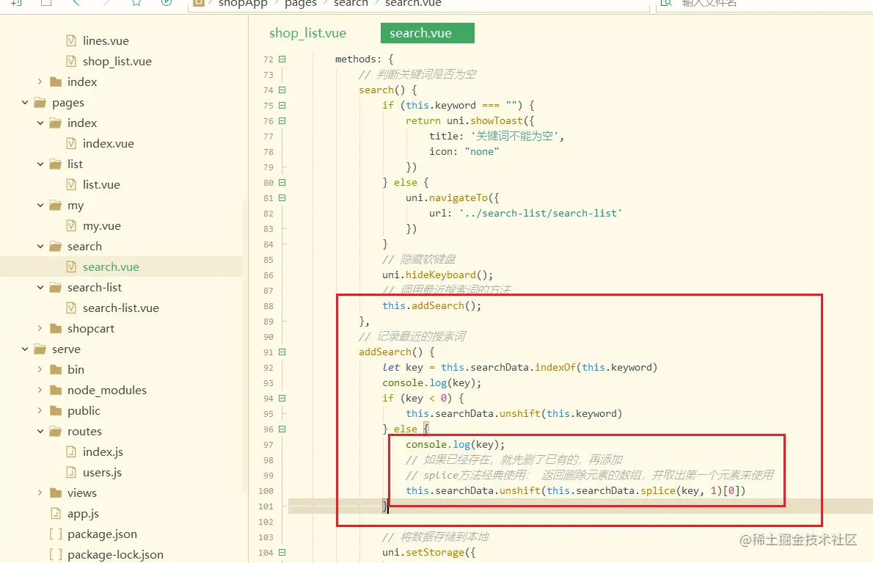Collapse the list folder chevron
This screenshot has height=563, width=873.
(x=40, y=164)
